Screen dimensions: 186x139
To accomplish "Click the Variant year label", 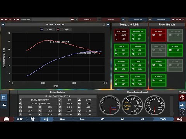I will pos(26,19).
